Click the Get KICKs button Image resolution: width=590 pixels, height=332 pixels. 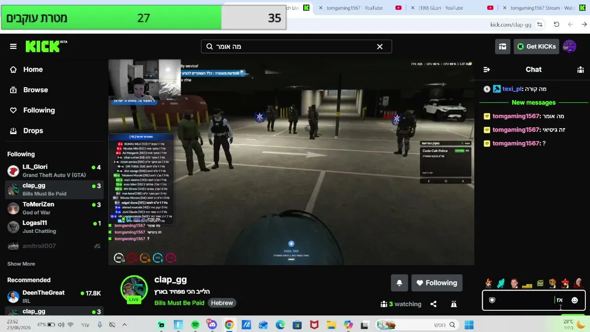(537, 47)
